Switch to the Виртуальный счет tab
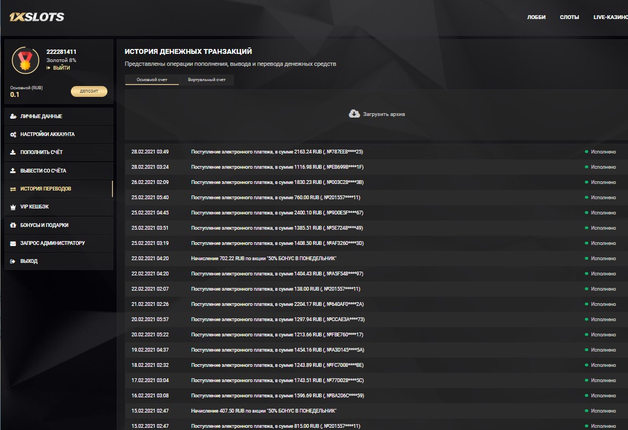Screen dimensions: 628x430 tap(206, 79)
